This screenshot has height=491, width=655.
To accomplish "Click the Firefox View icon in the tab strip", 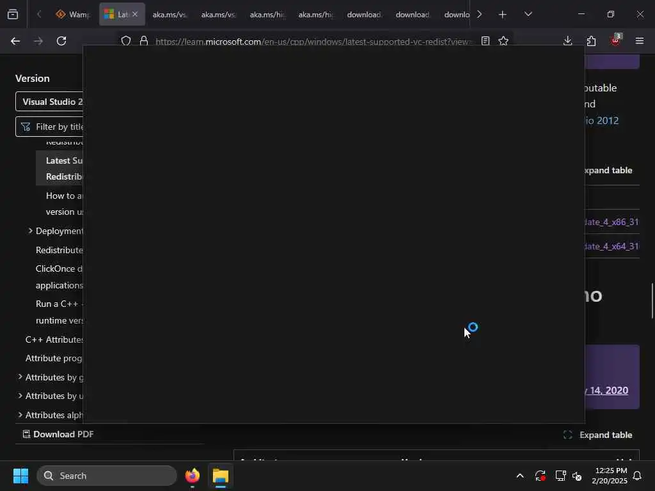I will pos(13,14).
